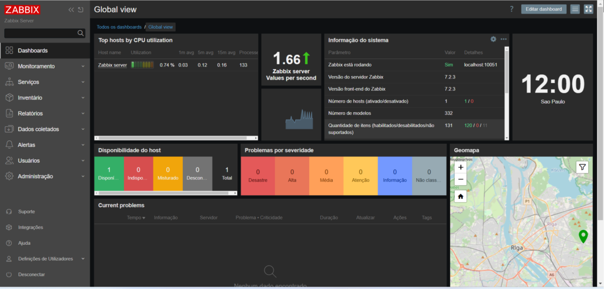Click the orange Misturado availability tile
This screenshot has height=289, width=604.
point(168,173)
